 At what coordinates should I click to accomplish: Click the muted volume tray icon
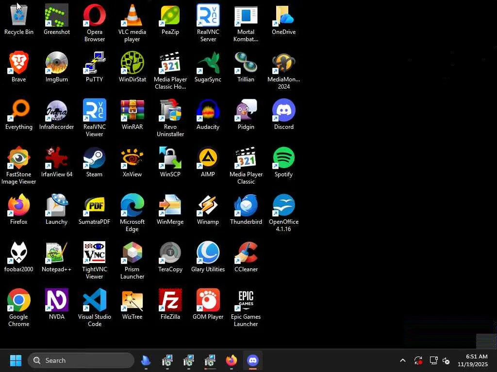[x=446, y=360]
